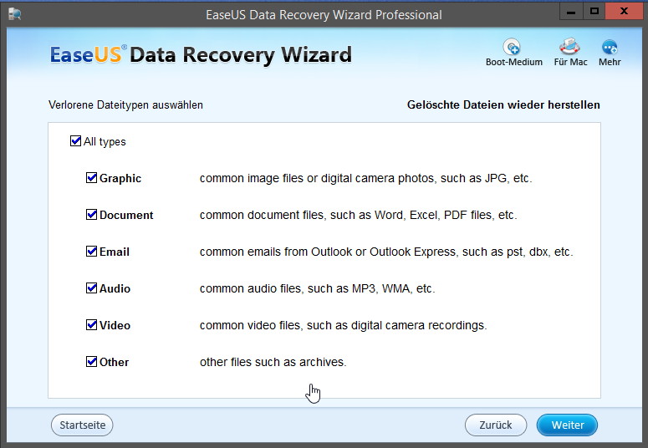Toggle the Video file type checkbox
Image resolution: width=648 pixels, height=448 pixels.
[x=91, y=325]
